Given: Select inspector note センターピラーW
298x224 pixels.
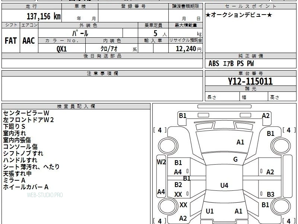Looking at the screenshot, I should point(26,113).
